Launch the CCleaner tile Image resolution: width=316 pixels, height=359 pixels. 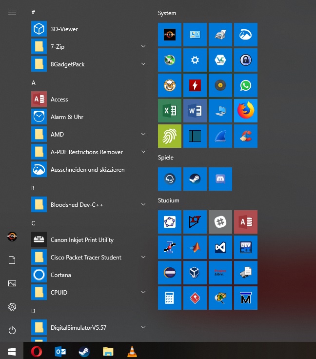[245, 136]
